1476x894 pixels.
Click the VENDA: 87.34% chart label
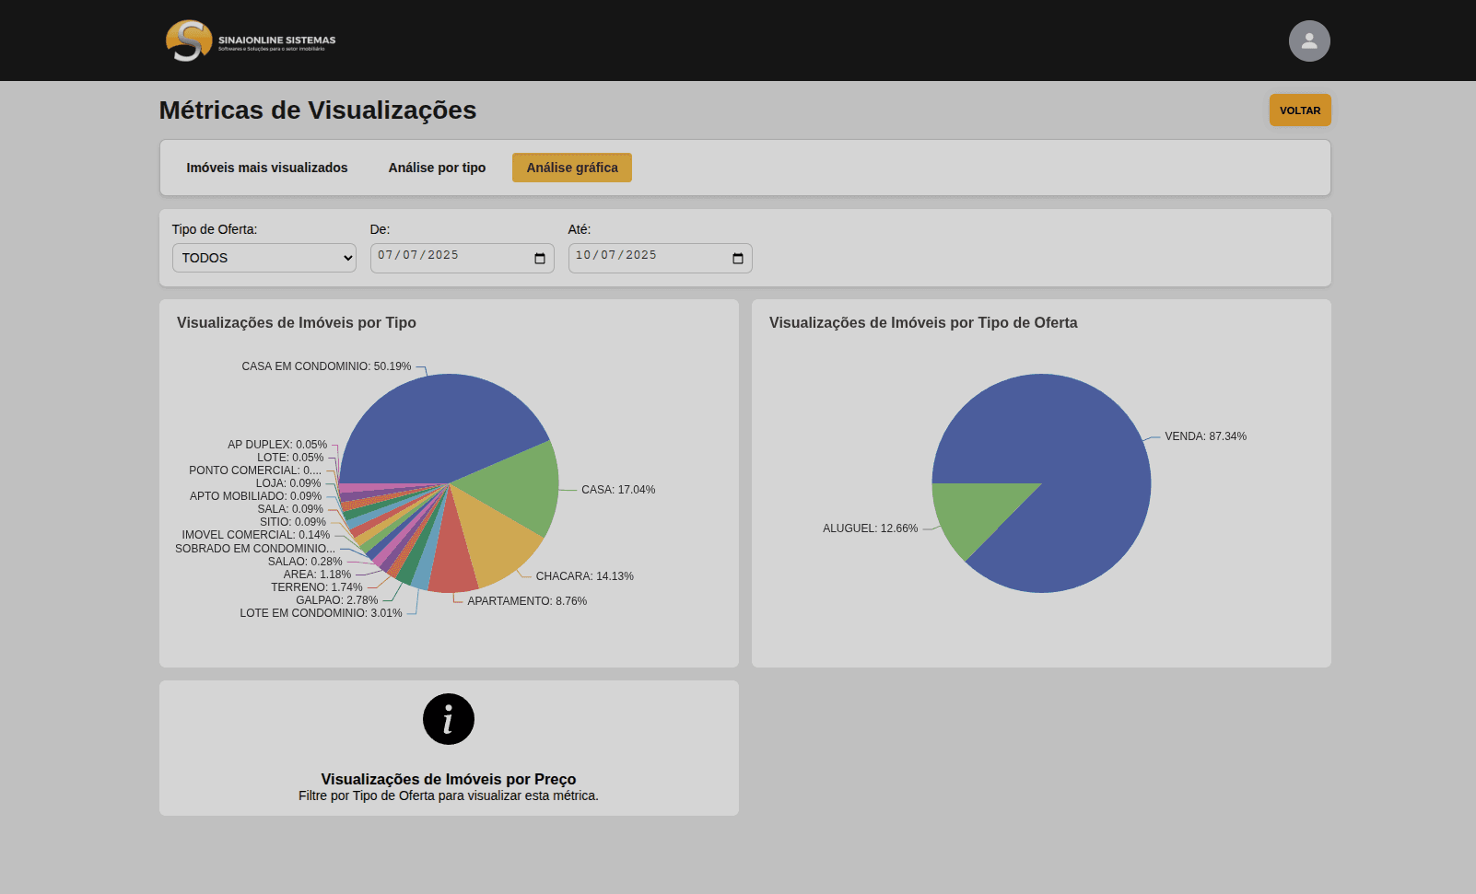point(1205,436)
